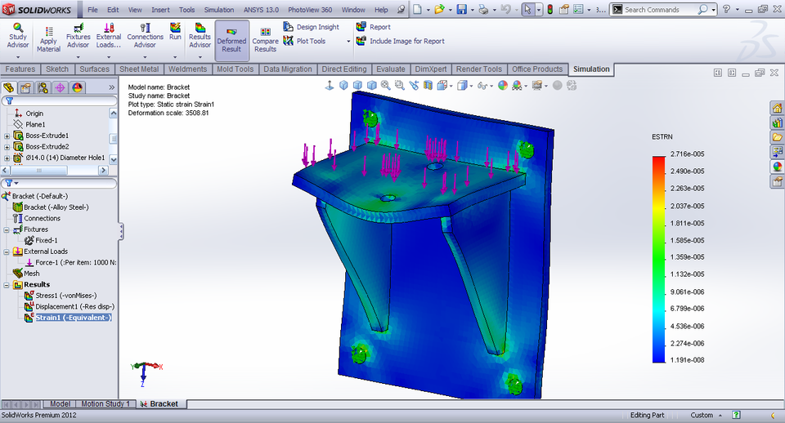Click the Zoom to Fit icon

pyautogui.click(x=385, y=86)
